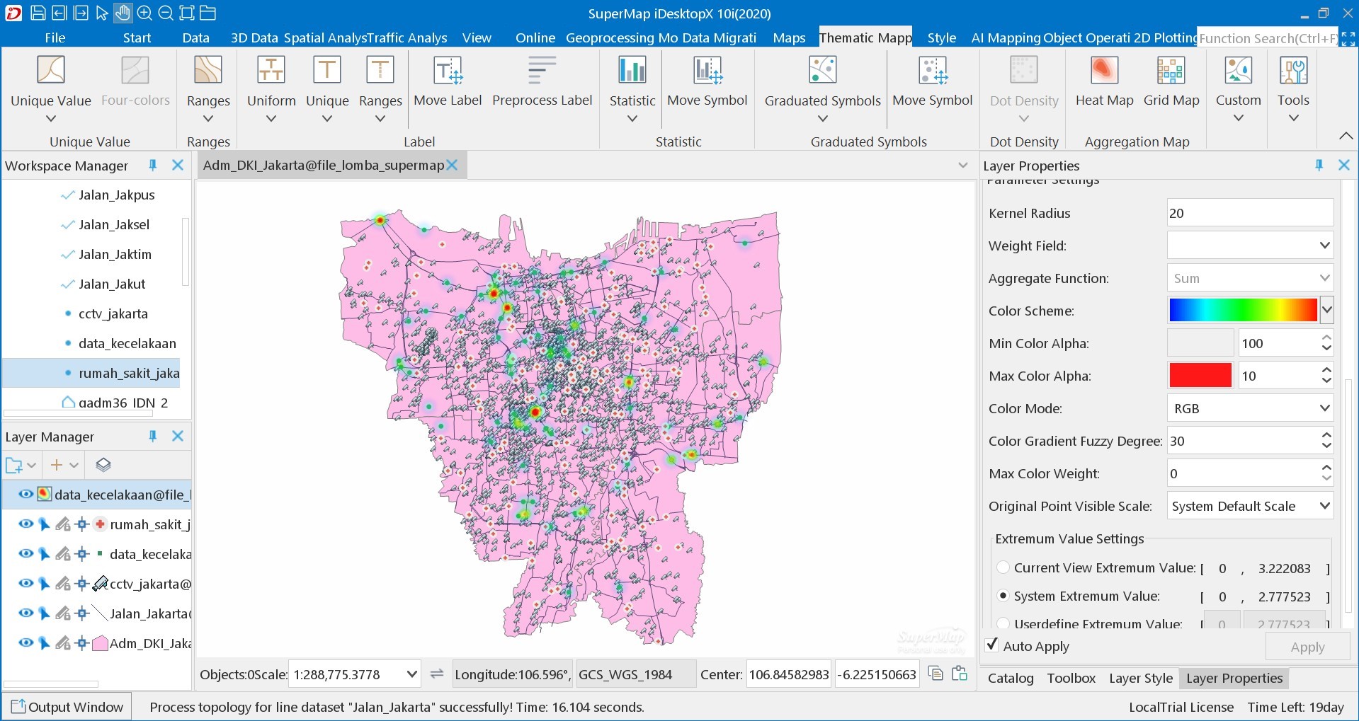Uncheck the Auto Apply checkbox
The image size is (1359, 721).
tap(992, 645)
